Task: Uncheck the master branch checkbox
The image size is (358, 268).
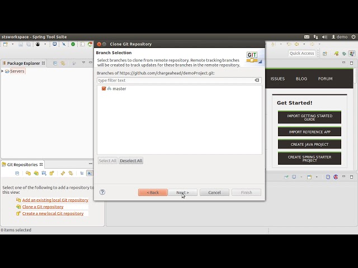Action: tap(104, 88)
